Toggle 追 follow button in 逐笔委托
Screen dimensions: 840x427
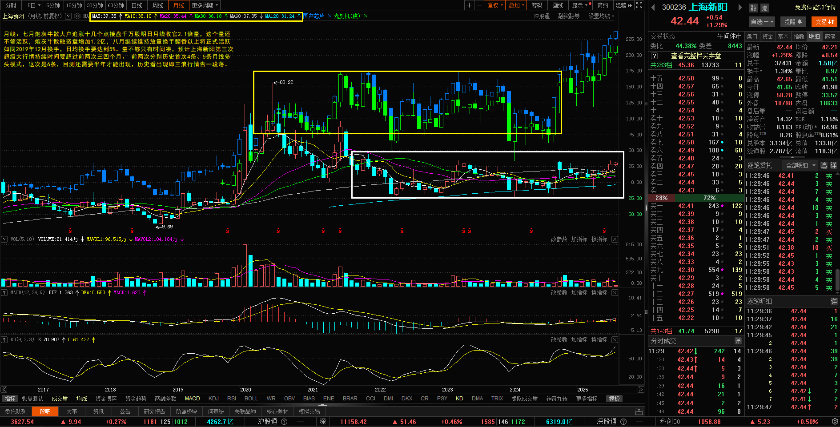pyautogui.click(x=824, y=165)
